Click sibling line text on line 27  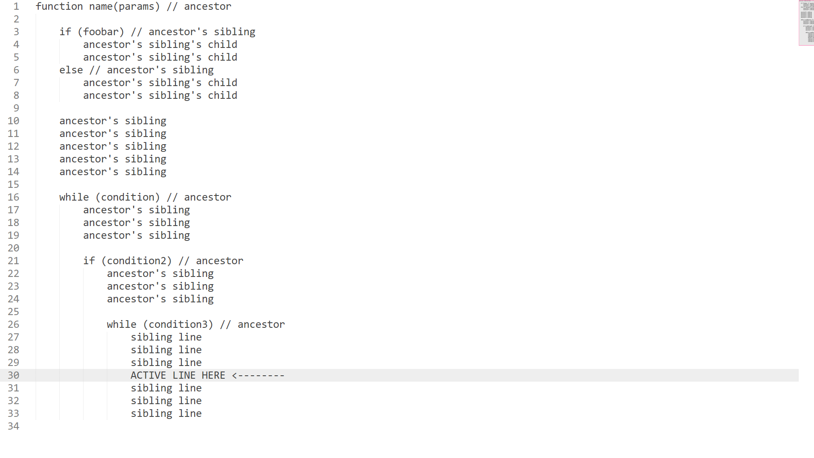click(166, 337)
